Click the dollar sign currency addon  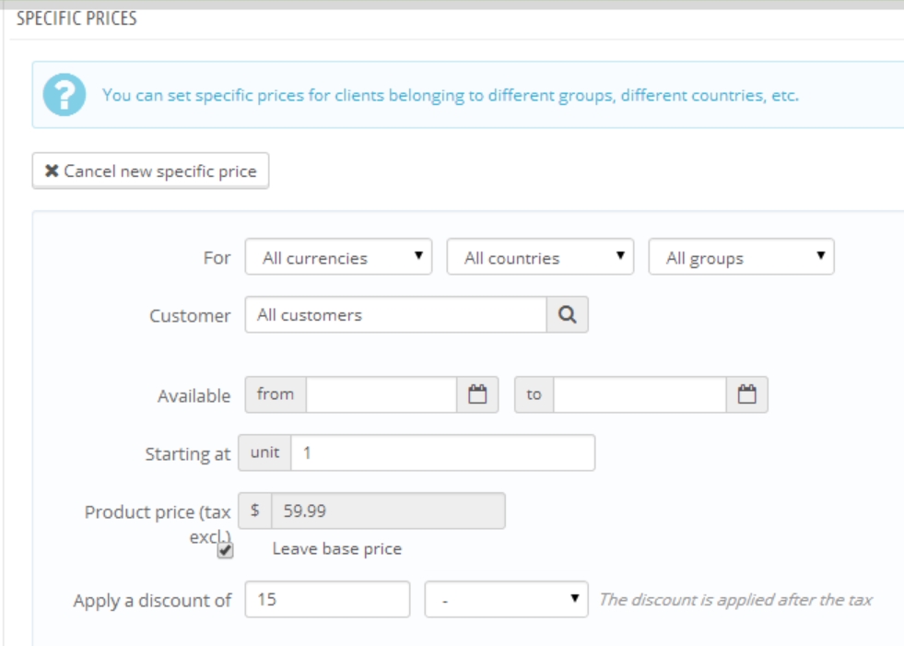click(255, 510)
